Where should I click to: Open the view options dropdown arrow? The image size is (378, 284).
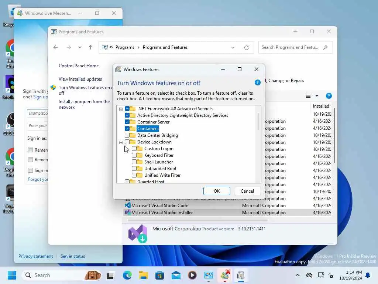(x=317, y=96)
